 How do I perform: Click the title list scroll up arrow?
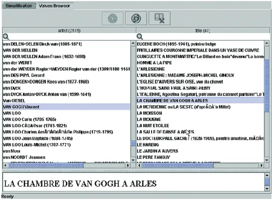click(x=267, y=43)
